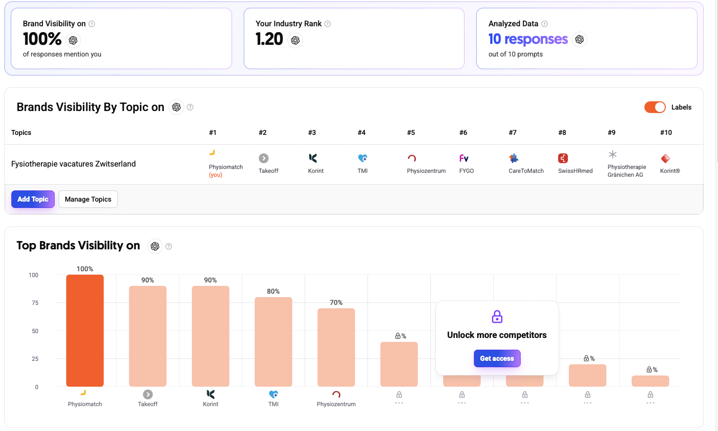
Task: Click Get access button
Action: (497, 358)
